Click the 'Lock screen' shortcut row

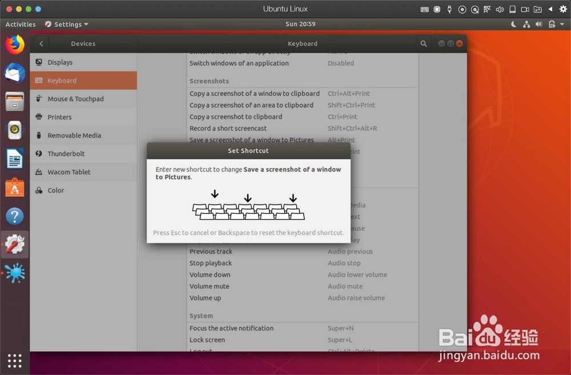coord(303,340)
